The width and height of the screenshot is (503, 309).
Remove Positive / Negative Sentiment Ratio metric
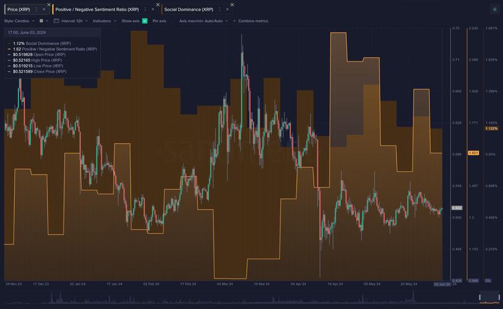click(153, 9)
